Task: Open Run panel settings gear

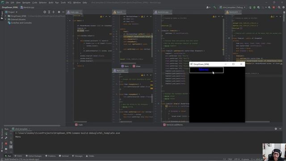Action: tap(276, 129)
